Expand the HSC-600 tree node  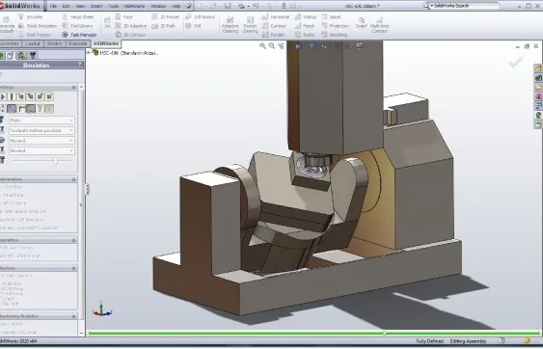[89, 53]
